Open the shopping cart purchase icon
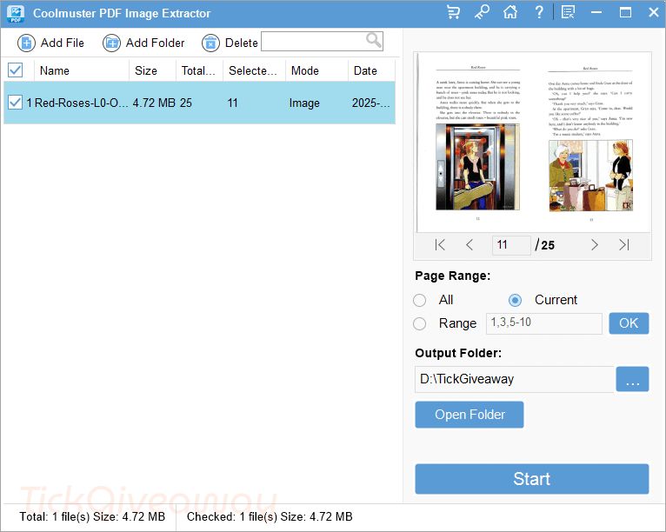The image size is (666, 532). pos(453,12)
